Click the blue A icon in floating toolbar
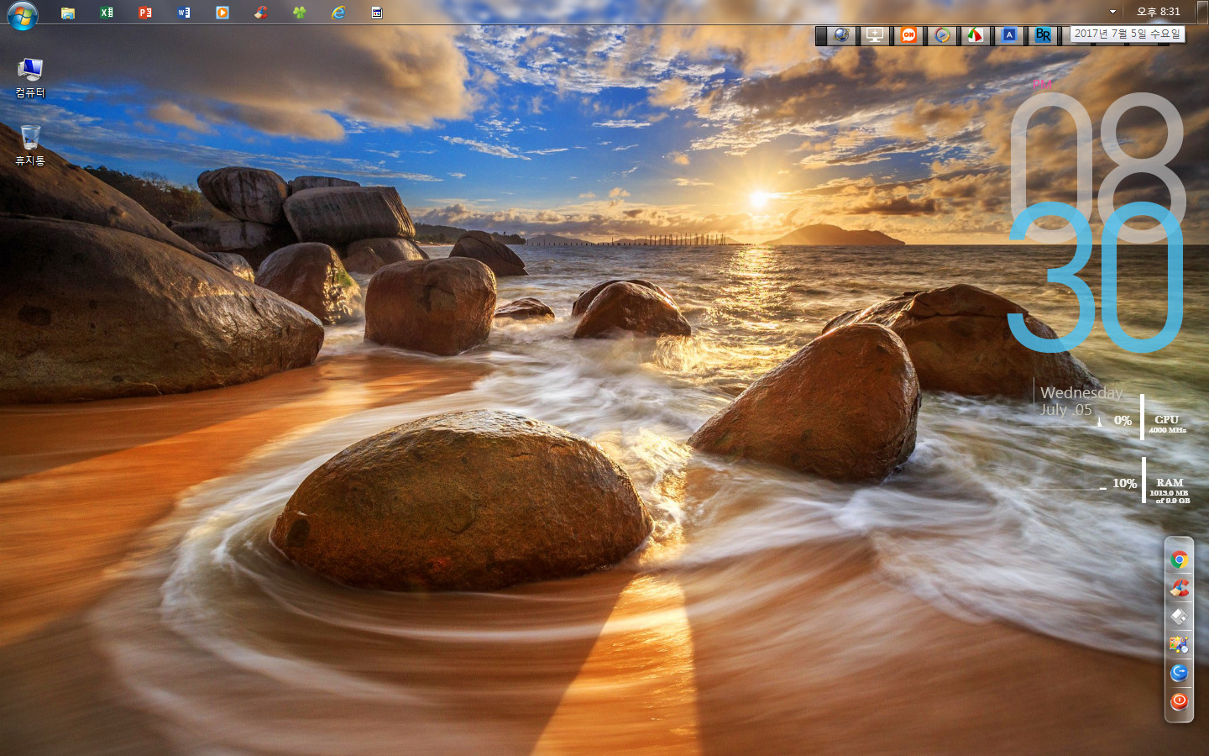Image resolution: width=1209 pixels, height=756 pixels. pyautogui.click(x=1009, y=35)
